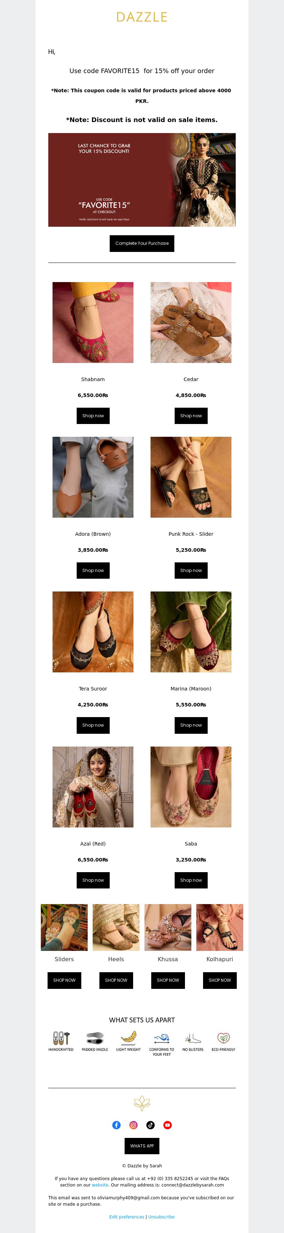Click Shop now under Shabnam
Screen dimensions: 284x1233
coord(93,415)
